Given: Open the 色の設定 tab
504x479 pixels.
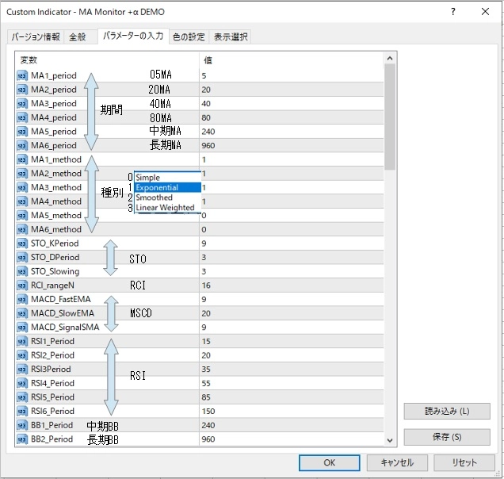Looking at the screenshot, I should [189, 37].
